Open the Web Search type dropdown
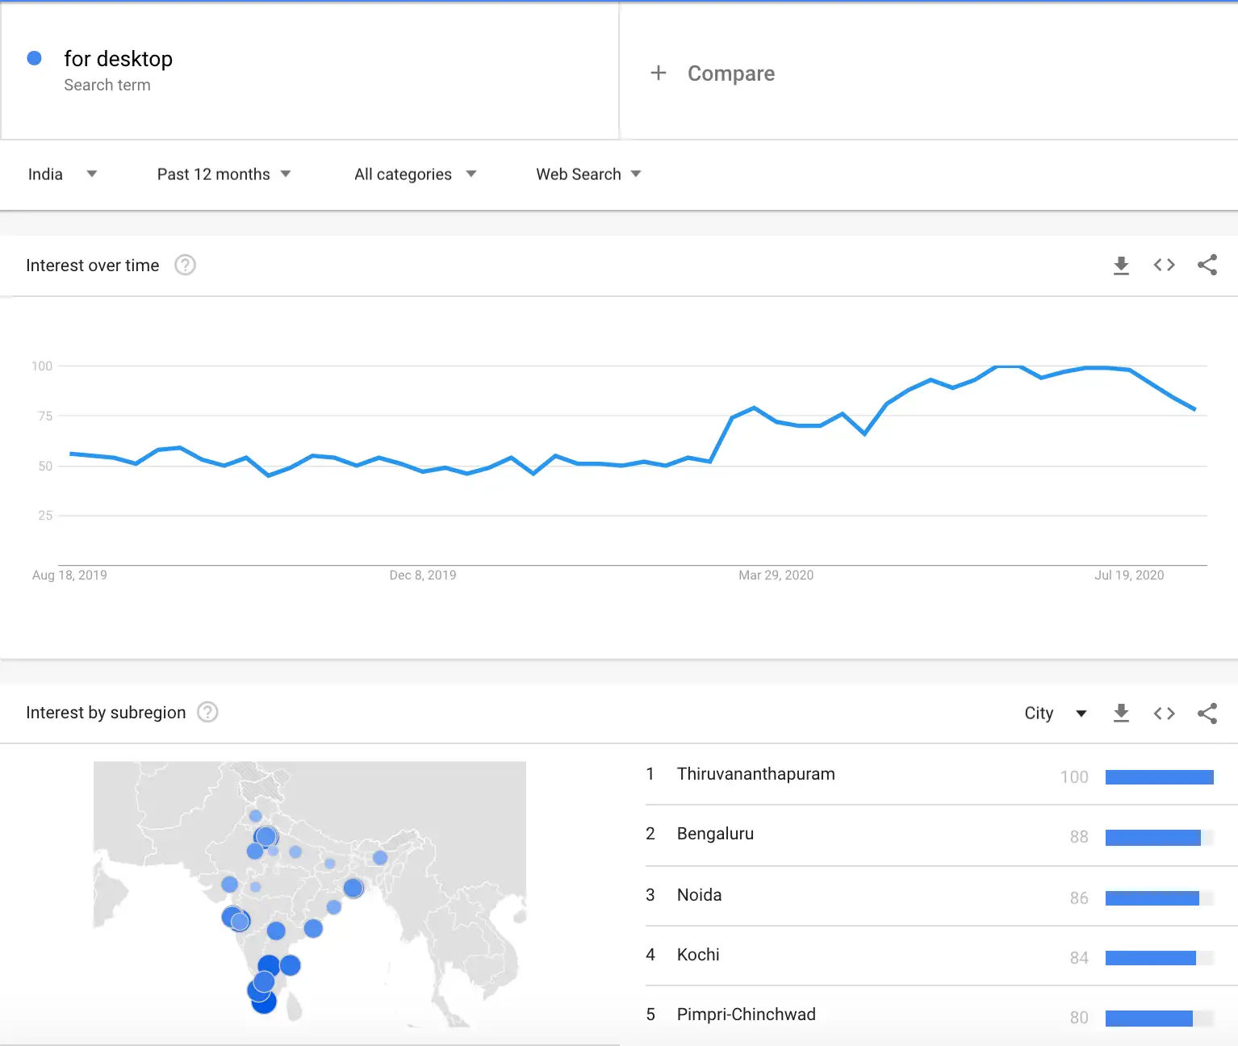The height and width of the screenshot is (1046, 1238). click(588, 174)
